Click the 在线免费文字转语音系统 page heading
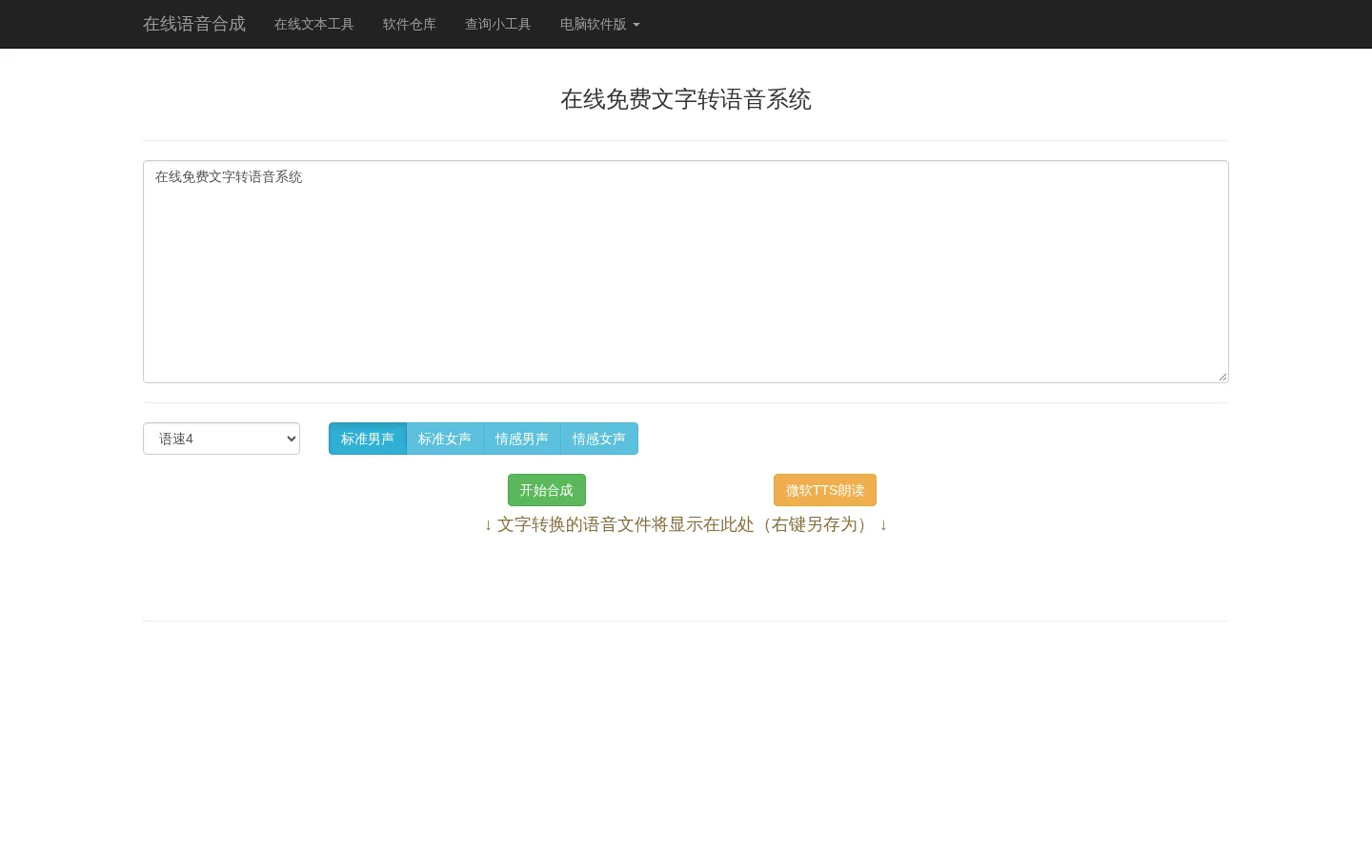 point(686,99)
